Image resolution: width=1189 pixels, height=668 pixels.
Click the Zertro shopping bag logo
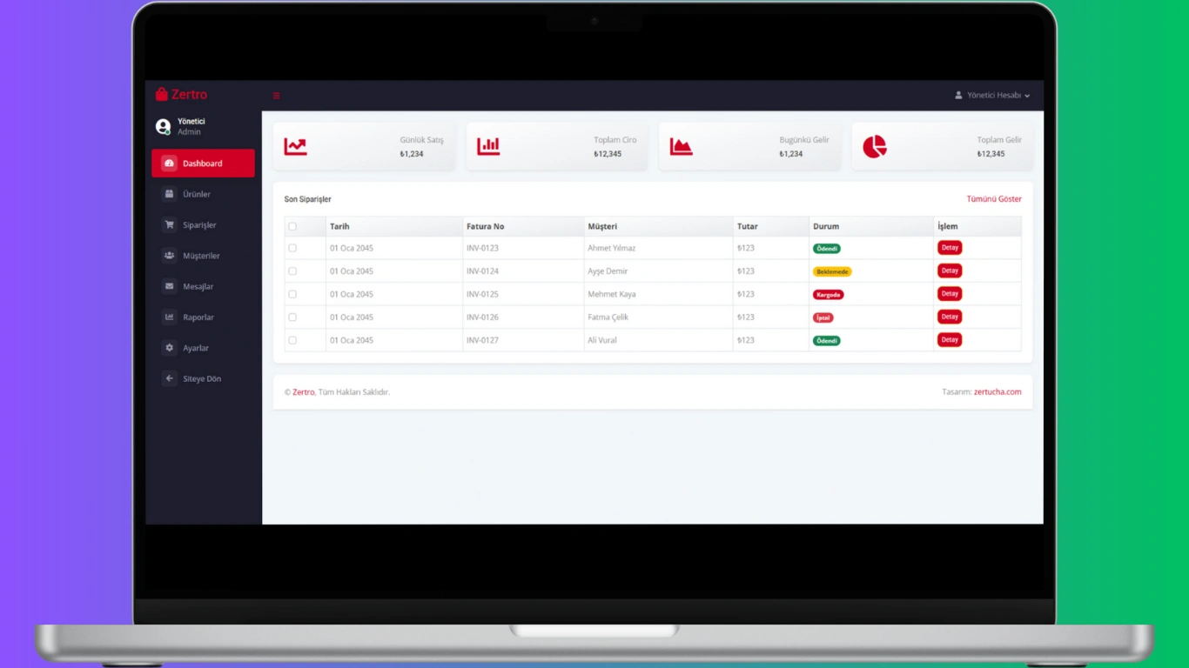pos(162,95)
